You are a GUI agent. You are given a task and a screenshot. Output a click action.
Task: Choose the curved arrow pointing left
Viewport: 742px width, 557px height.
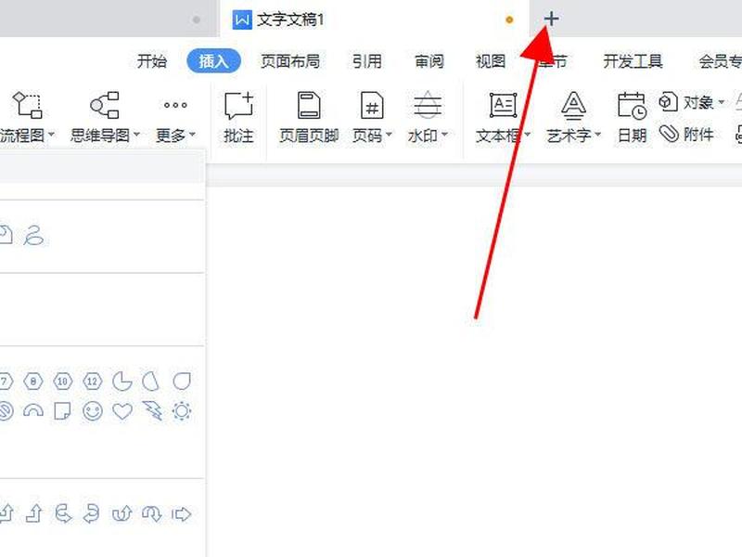(92, 513)
